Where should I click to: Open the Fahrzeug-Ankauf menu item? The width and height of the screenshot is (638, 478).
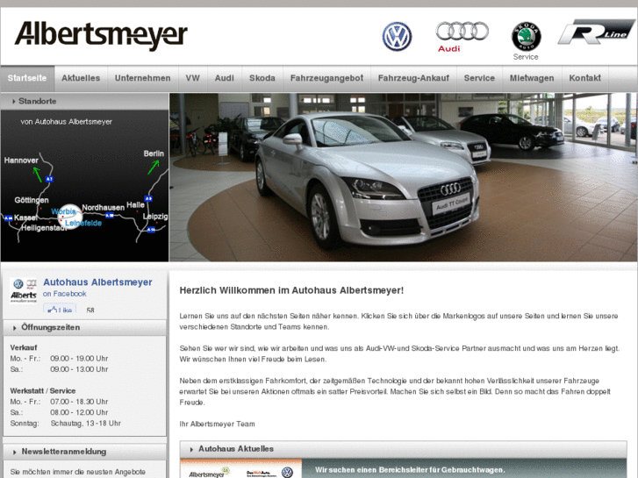(413, 78)
